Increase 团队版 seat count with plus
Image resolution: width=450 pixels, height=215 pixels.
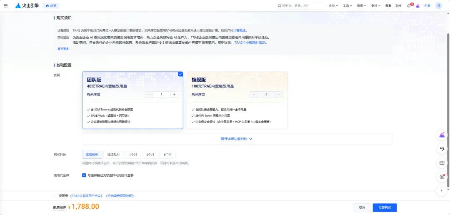pyautogui.click(x=174, y=95)
